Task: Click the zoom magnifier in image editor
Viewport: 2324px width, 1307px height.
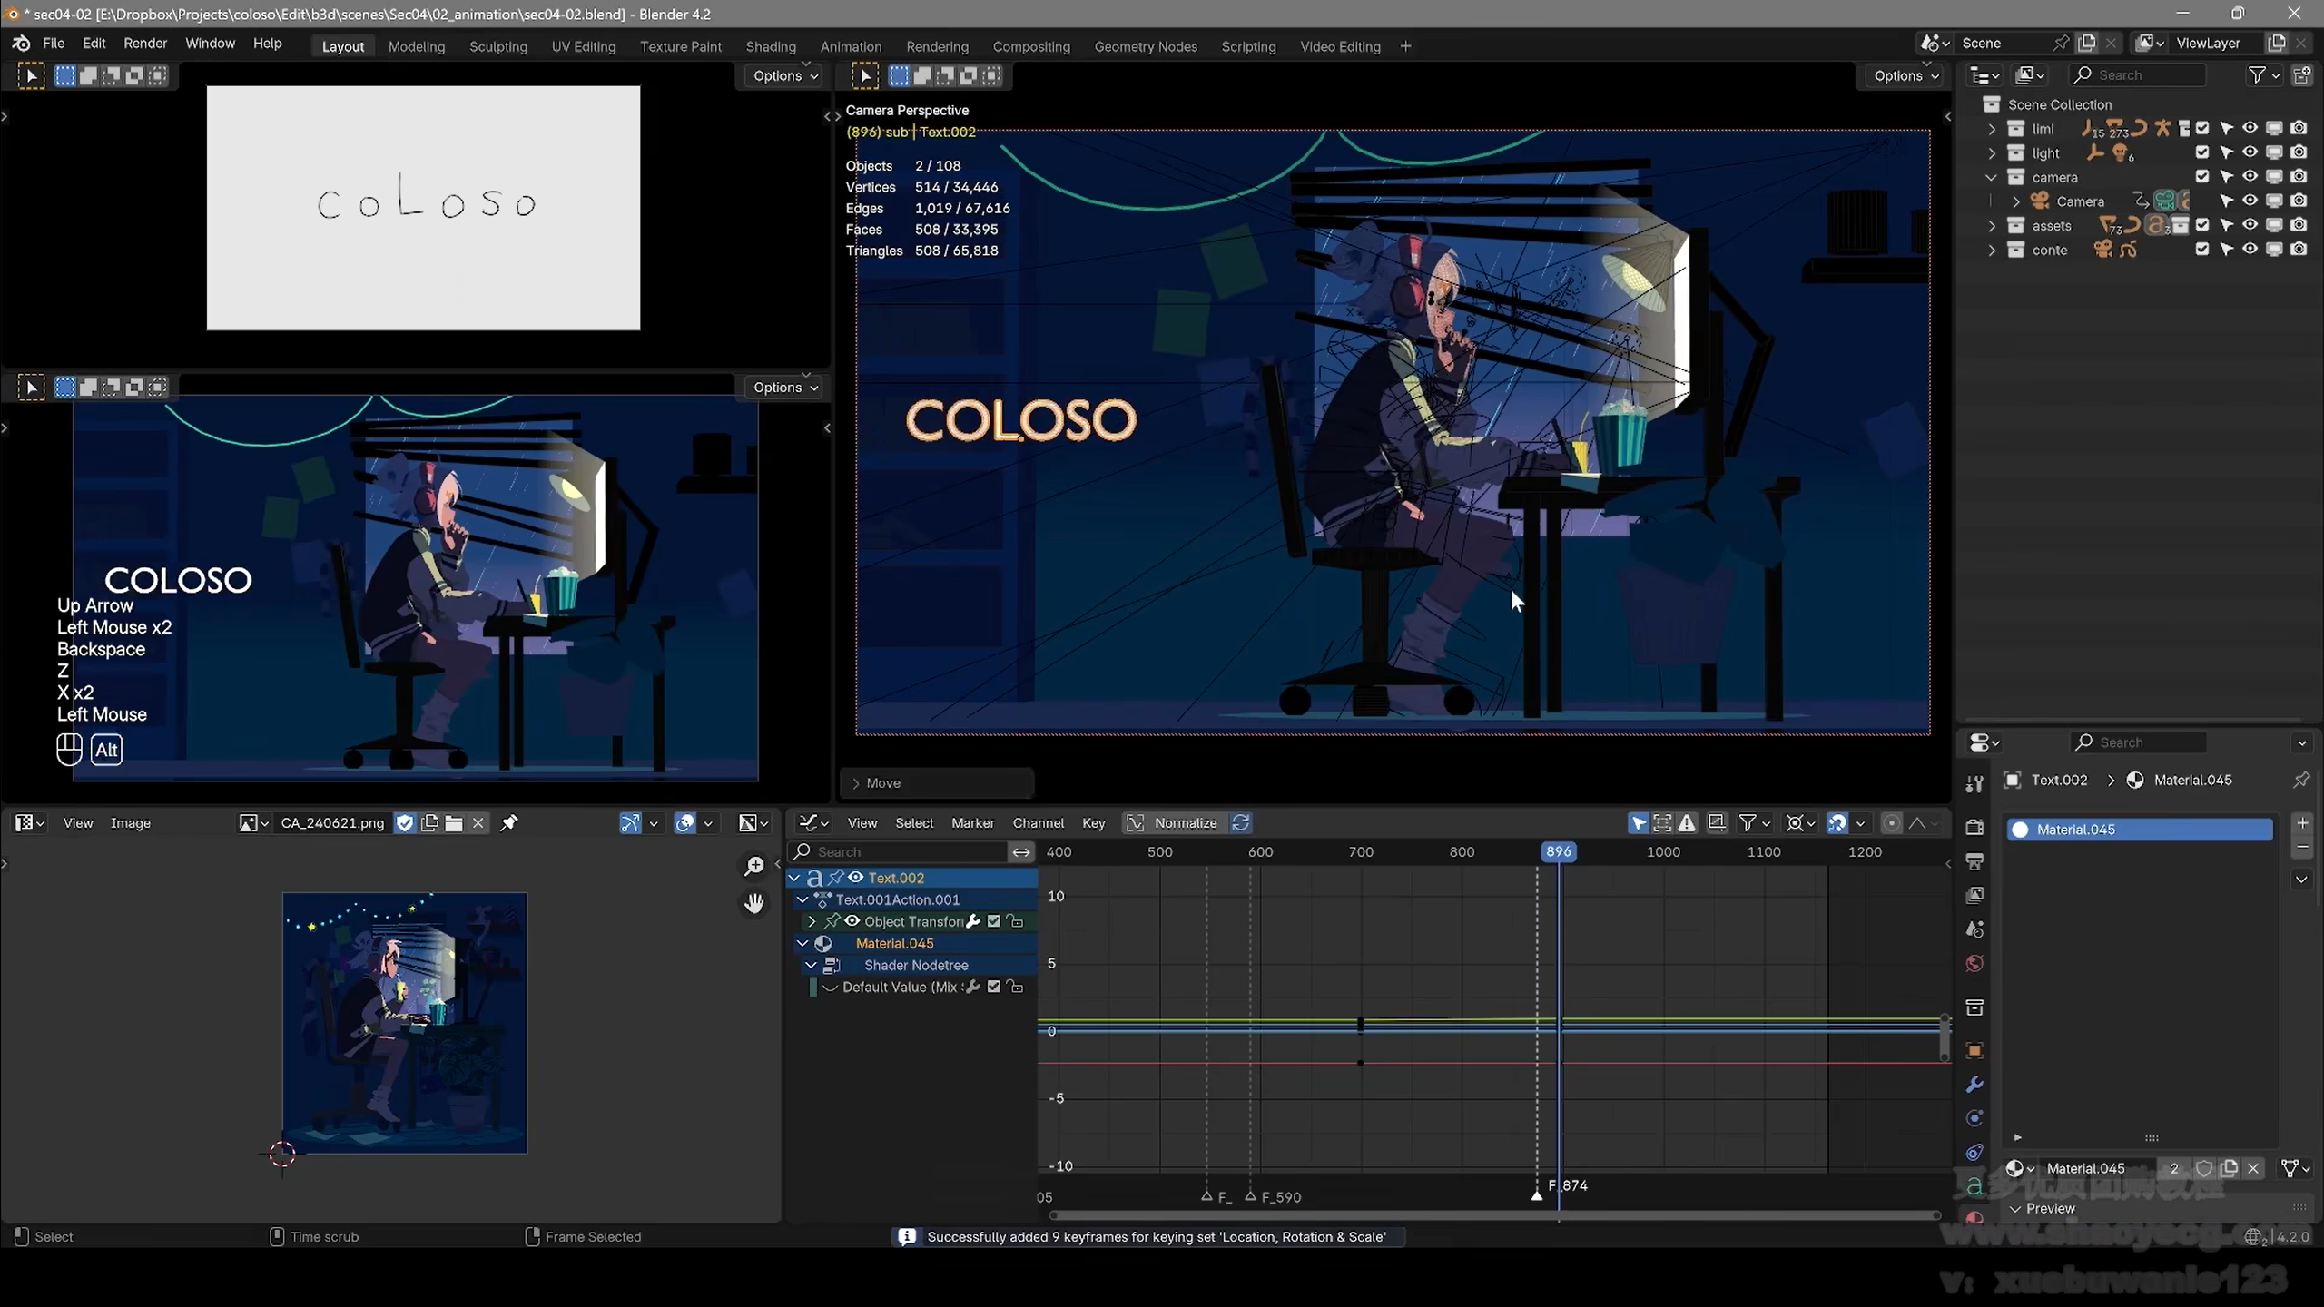Action: [x=753, y=867]
